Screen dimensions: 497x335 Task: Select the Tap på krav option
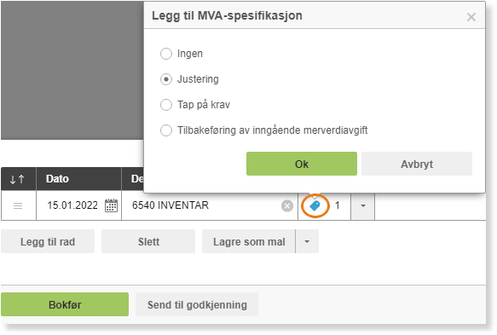pyautogui.click(x=166, y=105)
